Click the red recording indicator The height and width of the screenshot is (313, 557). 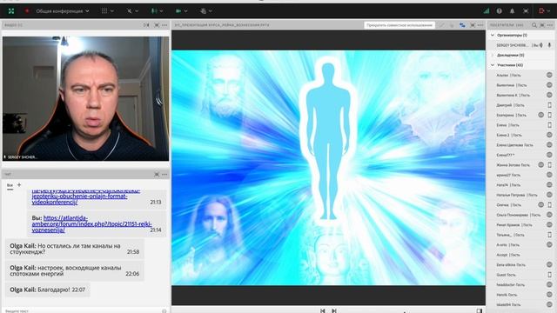point(27,11)
